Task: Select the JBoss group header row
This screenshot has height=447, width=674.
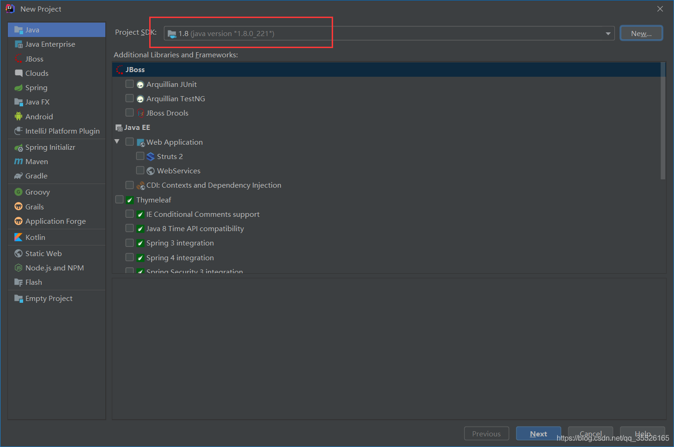Action: click(x=386, y=70)
